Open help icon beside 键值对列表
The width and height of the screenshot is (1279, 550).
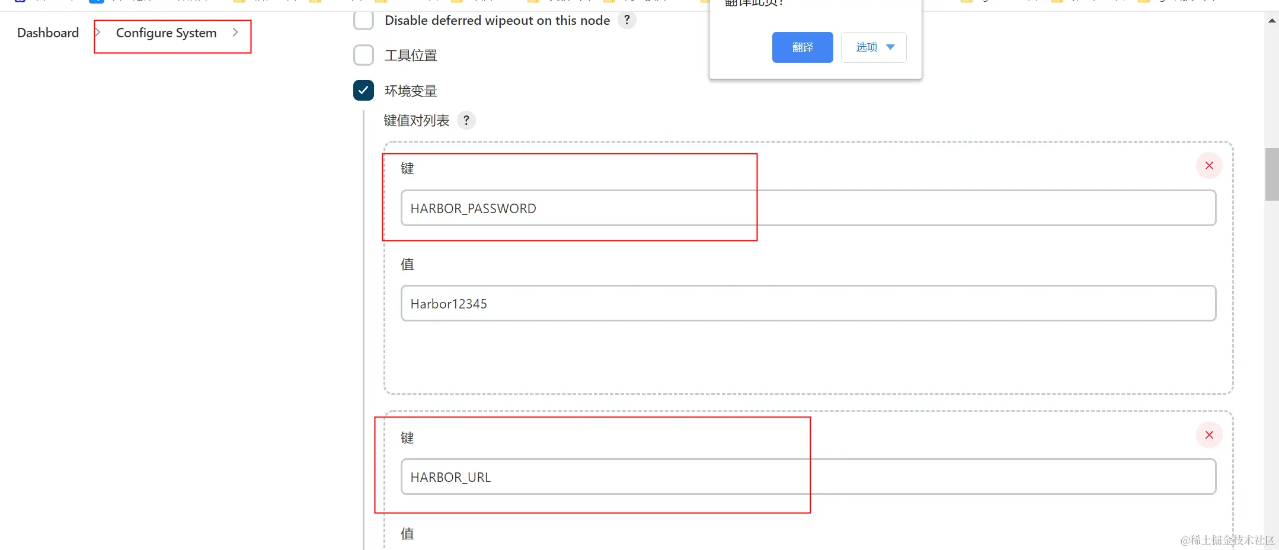click(466, 121)
